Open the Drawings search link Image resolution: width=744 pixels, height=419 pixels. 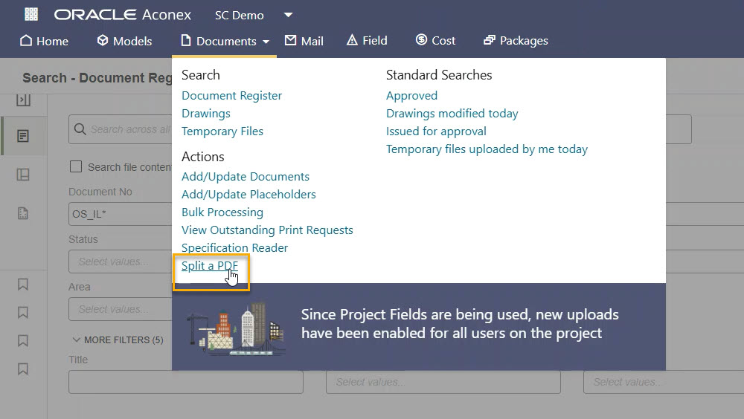206,114
